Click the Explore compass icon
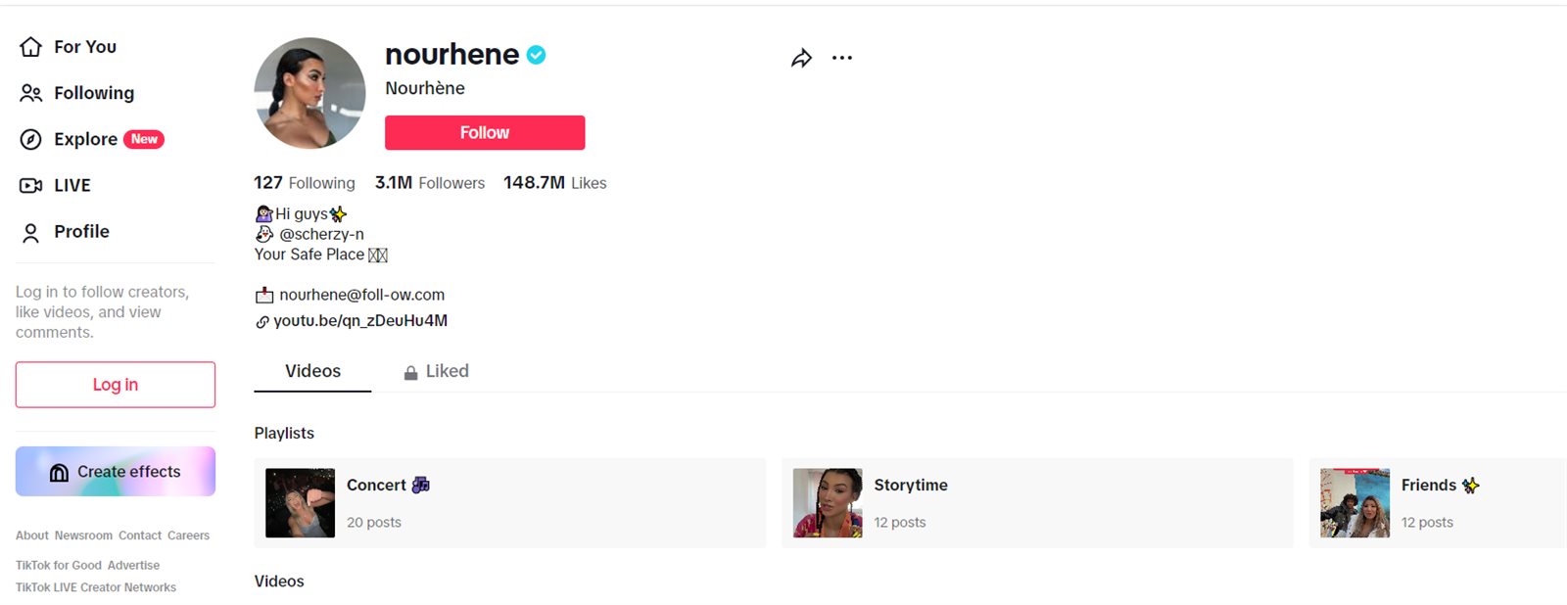Viewport: 1567px width, 605px height. (x=31, y=139)
